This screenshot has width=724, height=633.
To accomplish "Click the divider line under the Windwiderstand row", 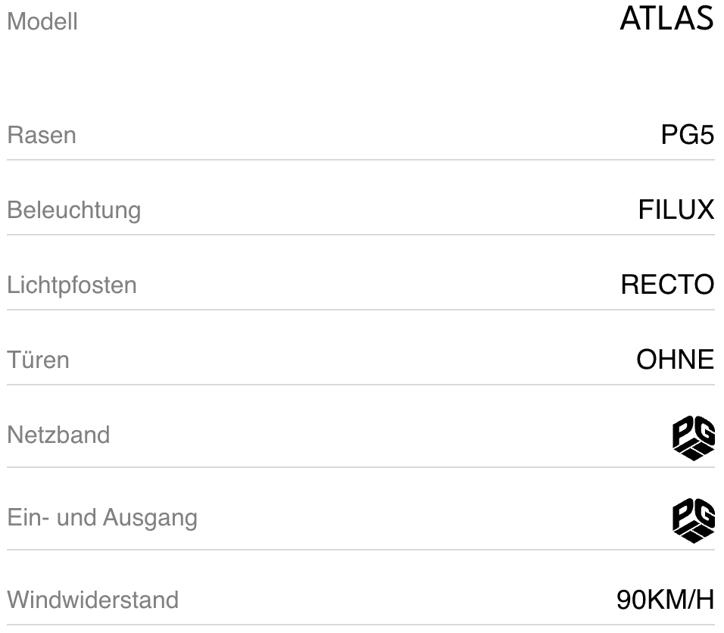I will pos(361,625).
